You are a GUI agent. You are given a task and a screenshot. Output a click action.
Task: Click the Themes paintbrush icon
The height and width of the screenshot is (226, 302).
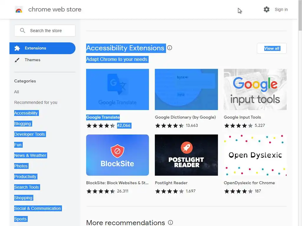[17, 60]
